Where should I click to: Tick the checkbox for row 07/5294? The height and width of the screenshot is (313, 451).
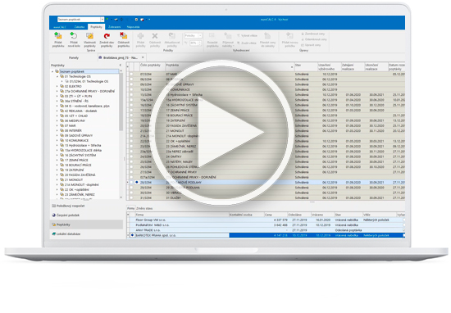tap(131, 75)
